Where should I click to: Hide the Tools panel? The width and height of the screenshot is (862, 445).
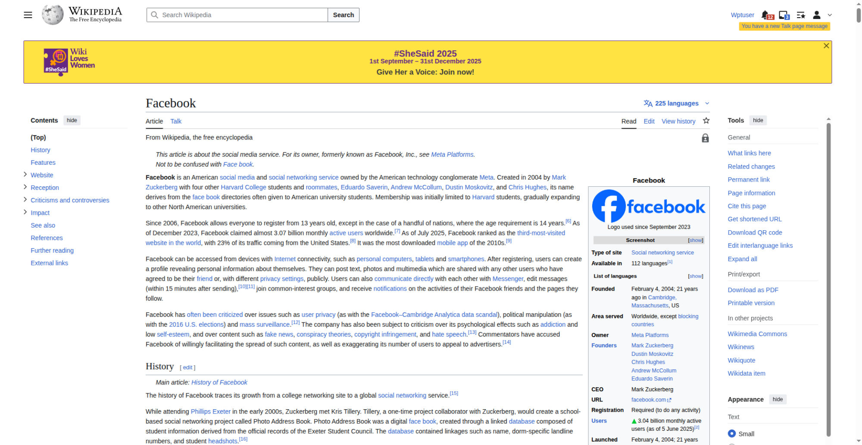[x=758, y=121]
